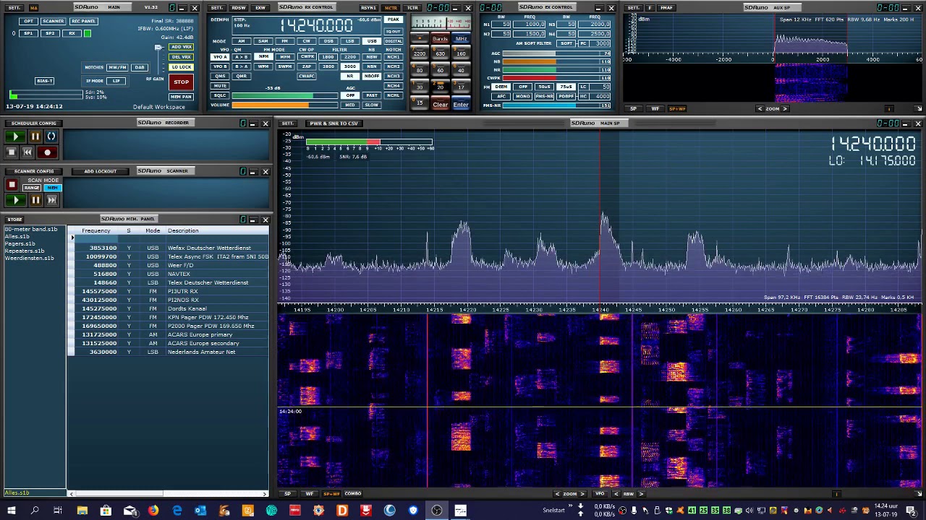The width and height of the screenshot is (926, 520).
Task: Zoom in AUX SP spectrum
Action: click(x=785, y=109)
